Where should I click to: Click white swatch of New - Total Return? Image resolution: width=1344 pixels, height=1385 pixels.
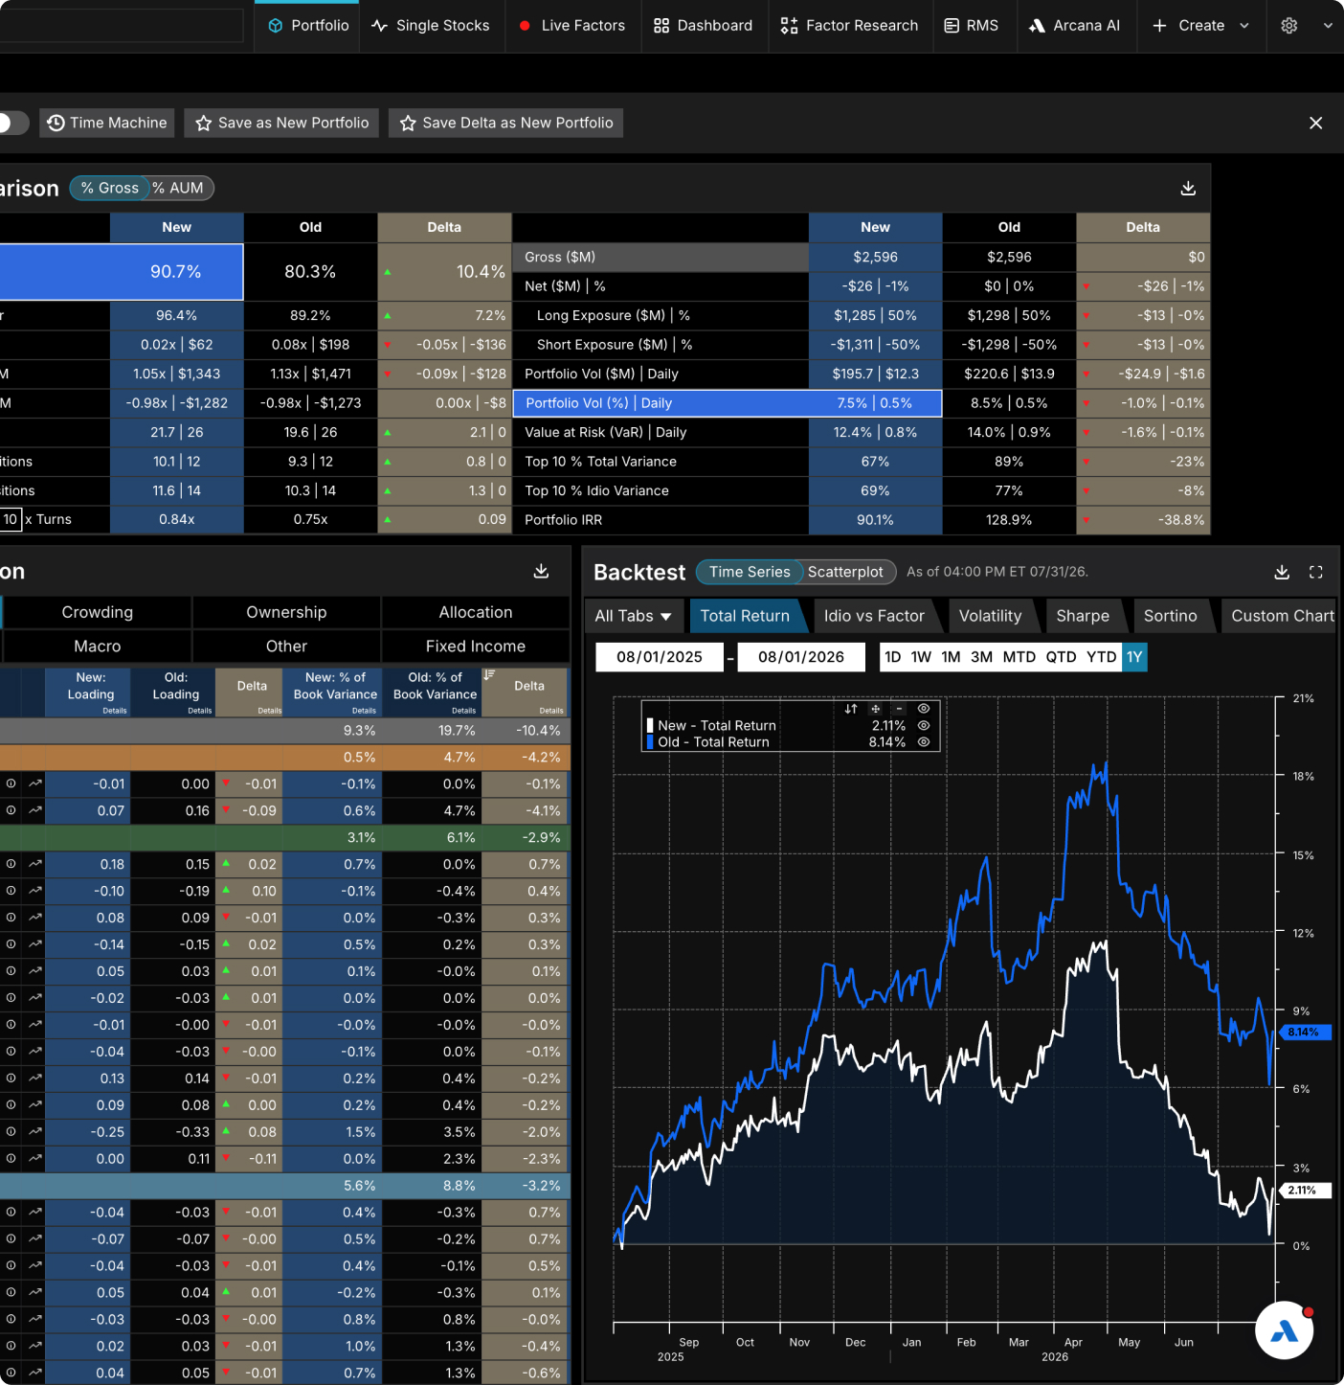point(650,726)
